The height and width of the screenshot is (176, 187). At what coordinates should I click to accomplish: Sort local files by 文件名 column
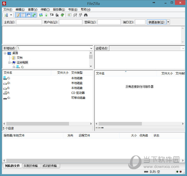(27, 73)
